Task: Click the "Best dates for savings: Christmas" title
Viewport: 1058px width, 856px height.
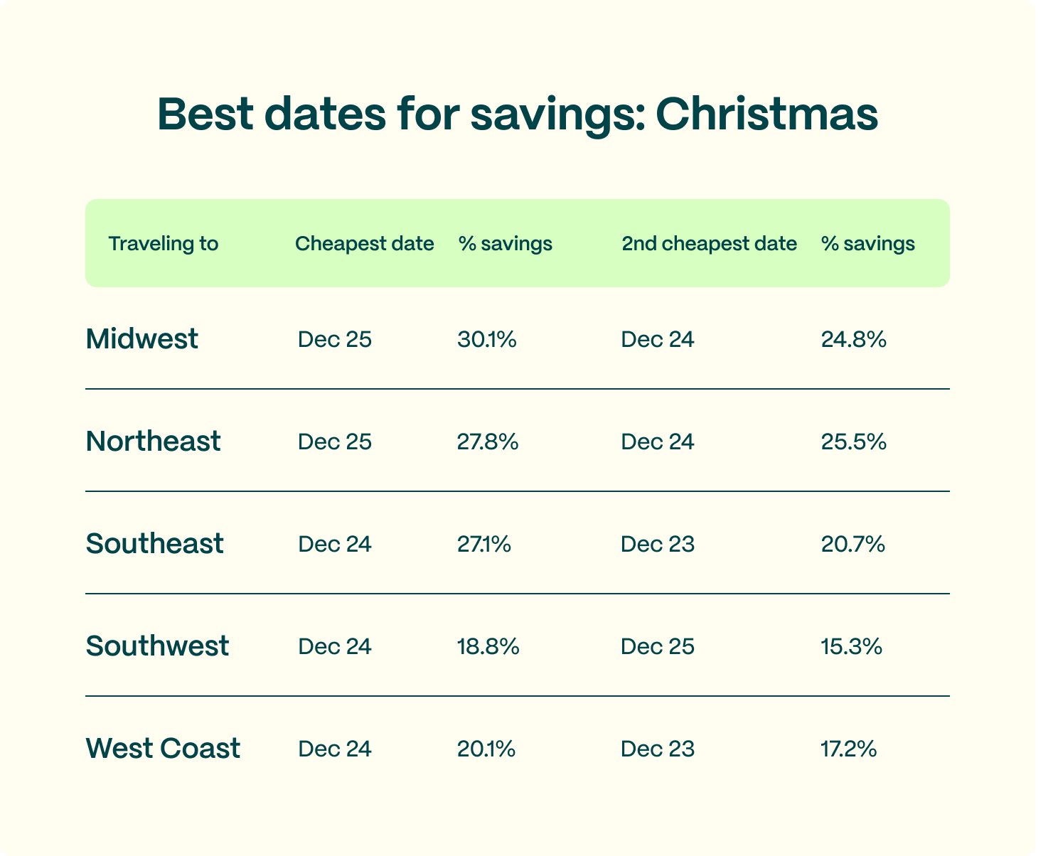Action: [x=518, y=114]
